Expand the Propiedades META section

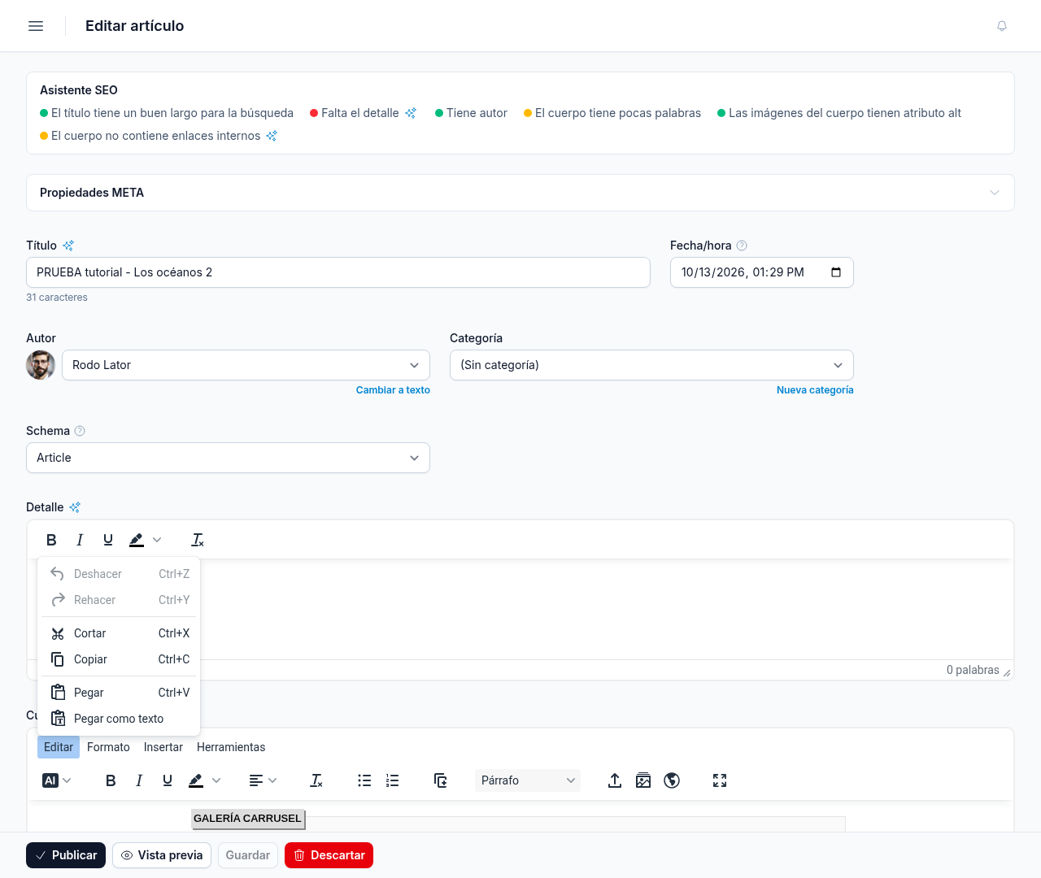click(x=520, y=193)
